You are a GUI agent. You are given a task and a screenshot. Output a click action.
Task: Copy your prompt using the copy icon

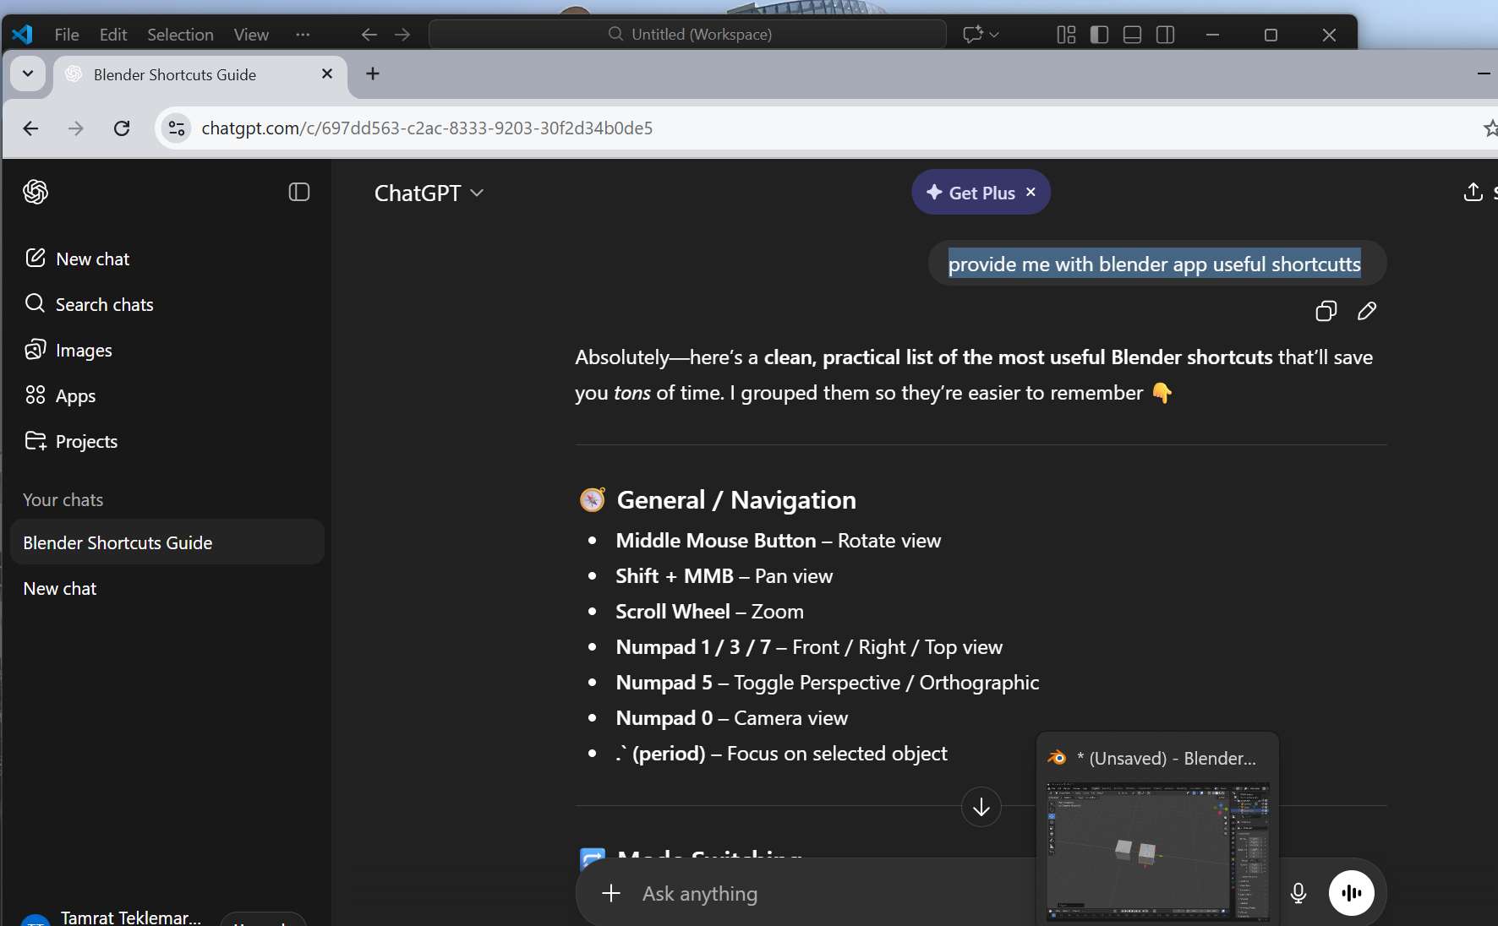pos(1326,312)
